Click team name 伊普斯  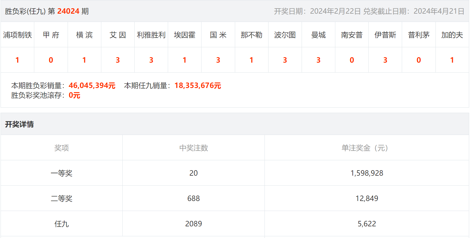click(385, 35)
